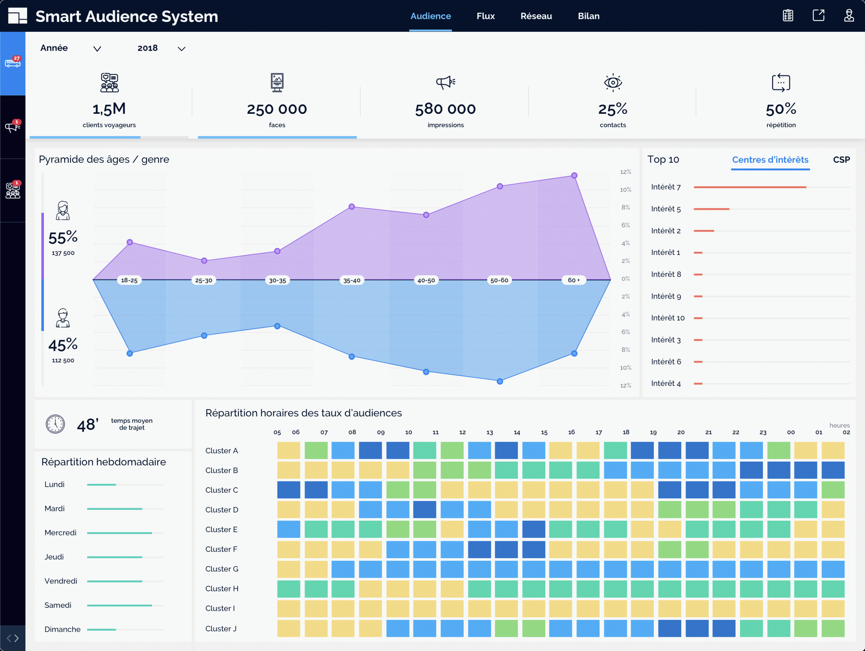Open the Bilan tab
This screenshot has width=865, height=651.
(588, 16)
